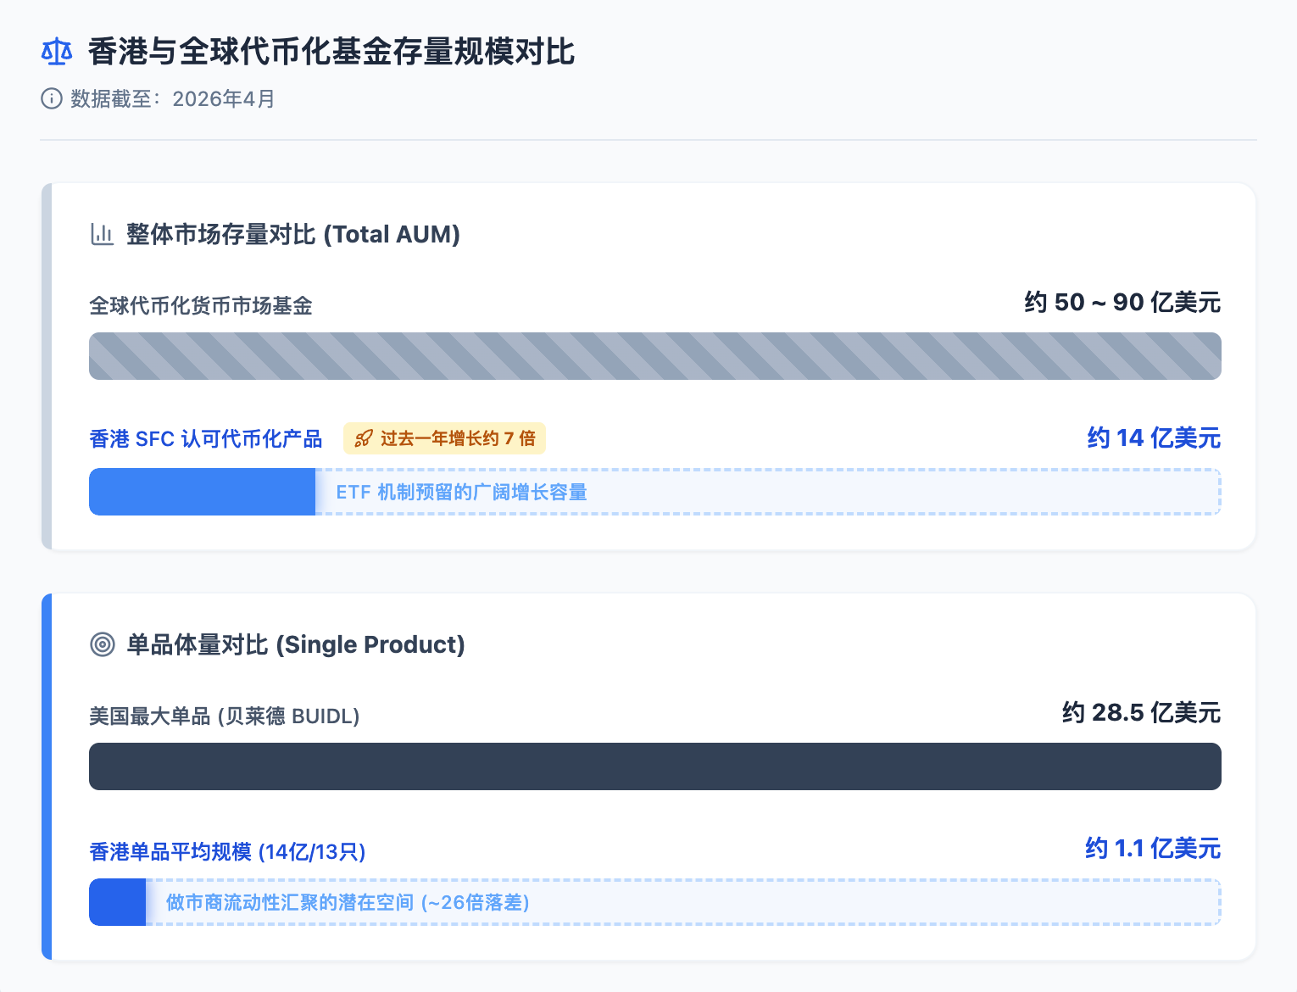Open the 香港单品平均规模 (14亿/13只) label

(x=227, y=851)
